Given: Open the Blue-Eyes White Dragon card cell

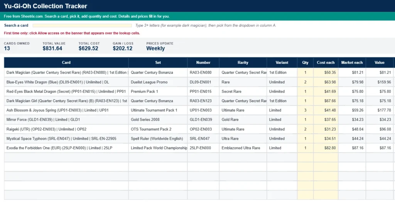Looking at the screenshot, I should point(66,82).
